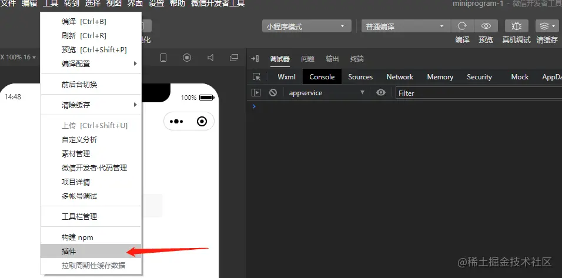Image resolution: width=562 pixels, height=278 pixels.
Task: Switch to the 终端 tab
Action: (357, 59)
